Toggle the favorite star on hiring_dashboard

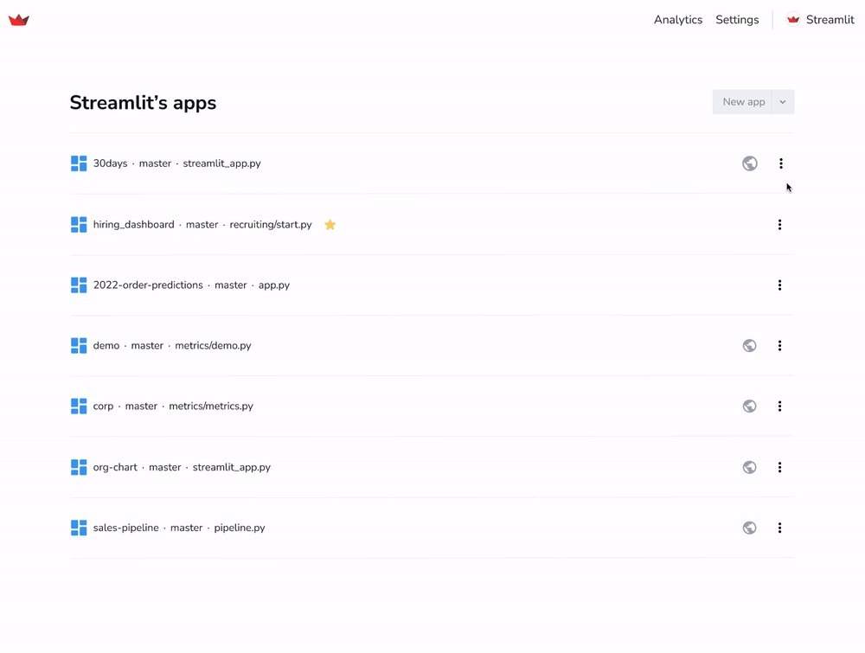coord(330,225)
